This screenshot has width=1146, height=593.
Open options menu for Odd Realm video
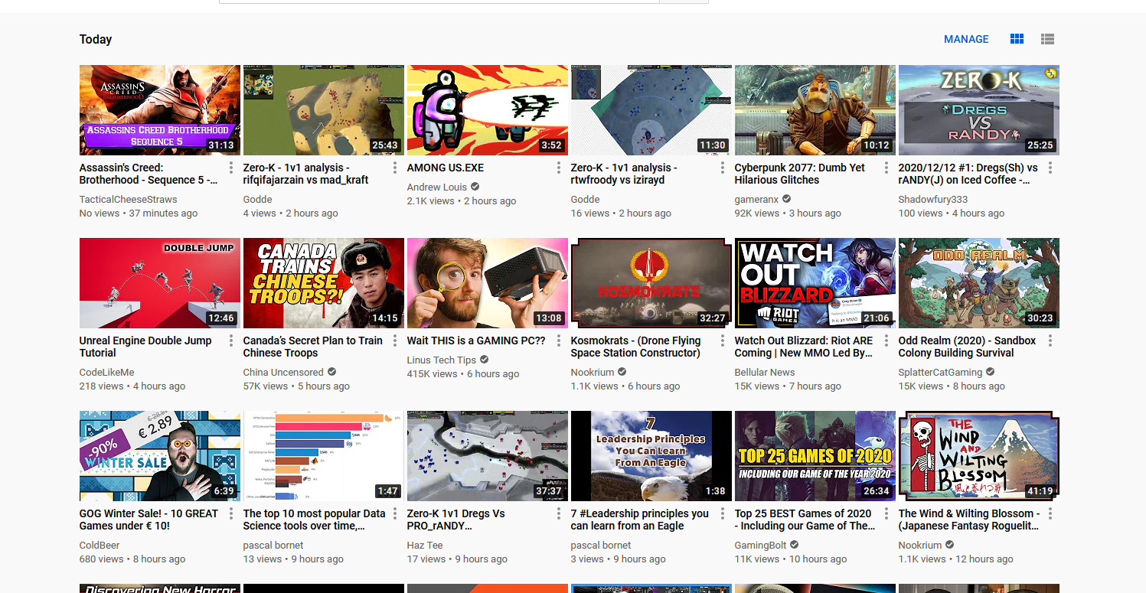click(x=1050, y=340)
